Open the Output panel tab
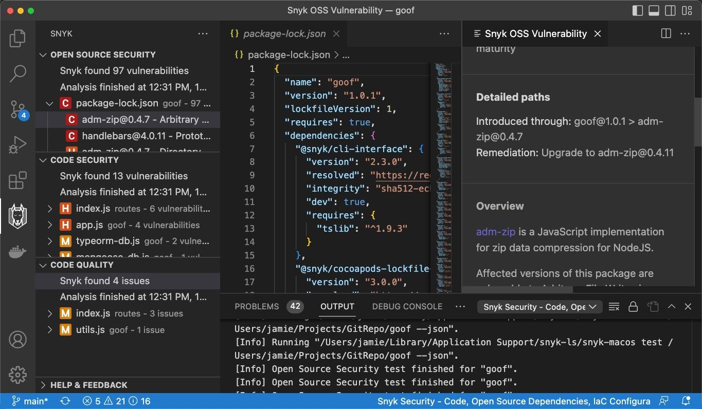 click(x=337, y=307)
